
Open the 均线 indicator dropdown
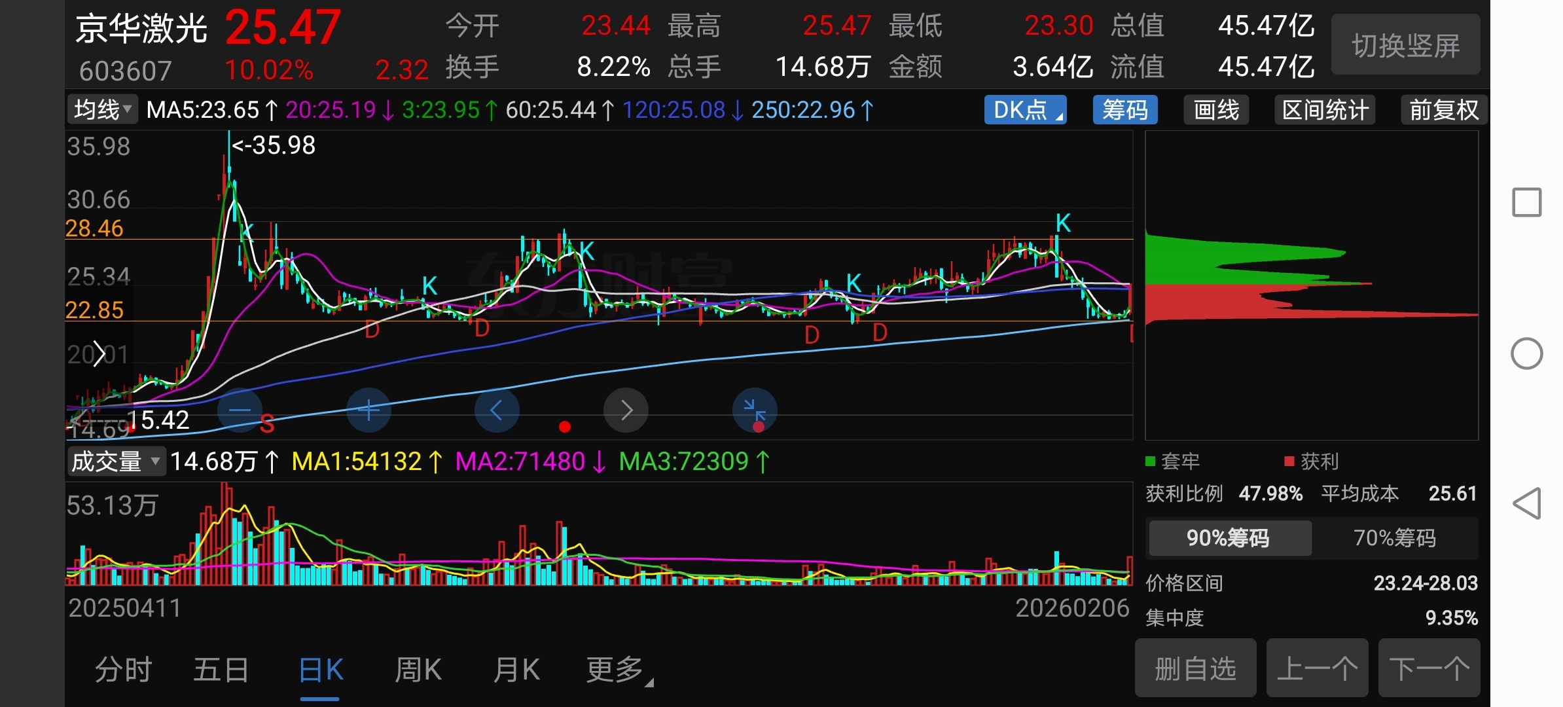[x=102, y=110]
